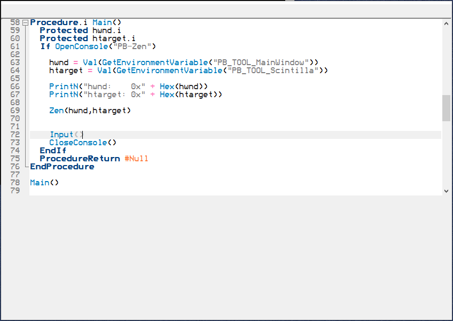Click 'Procedure.i' keyword on line 58
This screenshot has width=453, height=321.
59,22
